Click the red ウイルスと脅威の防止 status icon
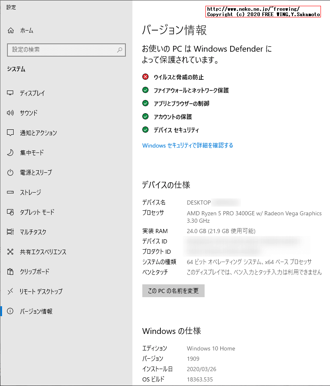Image resolution: width=330 pixels, height=386 pixels. (145, 76)
